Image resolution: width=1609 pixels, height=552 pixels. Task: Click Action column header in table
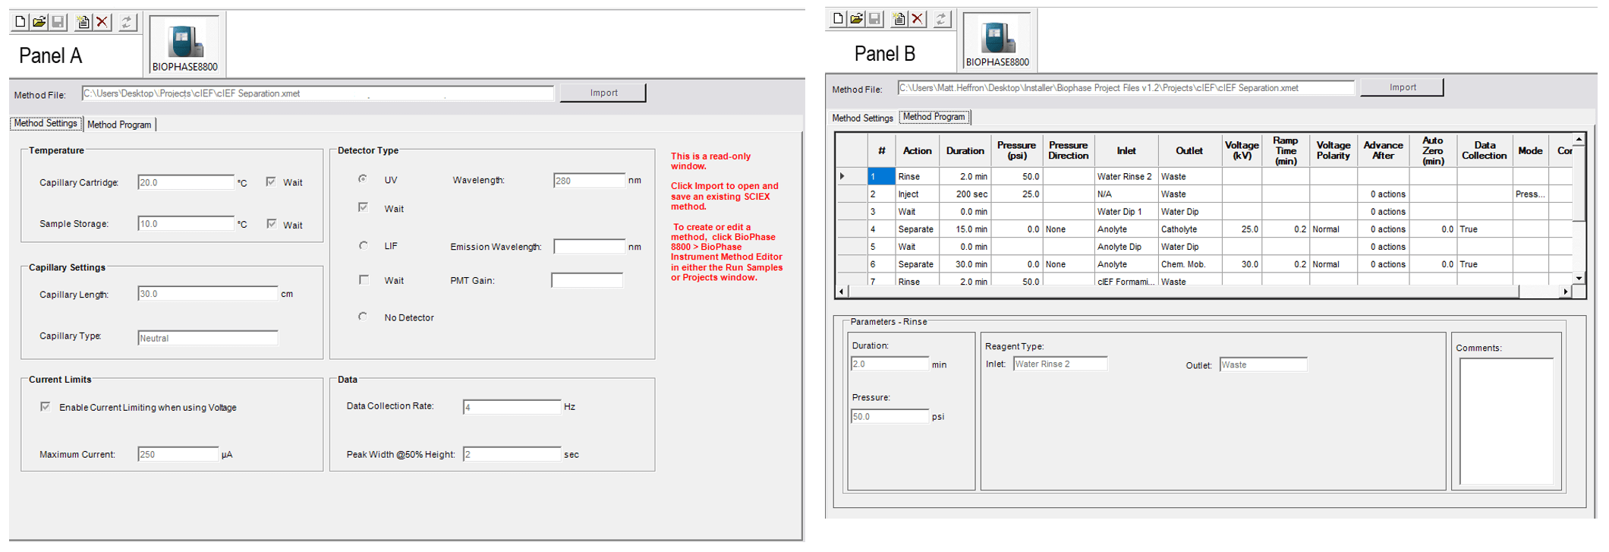coord(917,150)
